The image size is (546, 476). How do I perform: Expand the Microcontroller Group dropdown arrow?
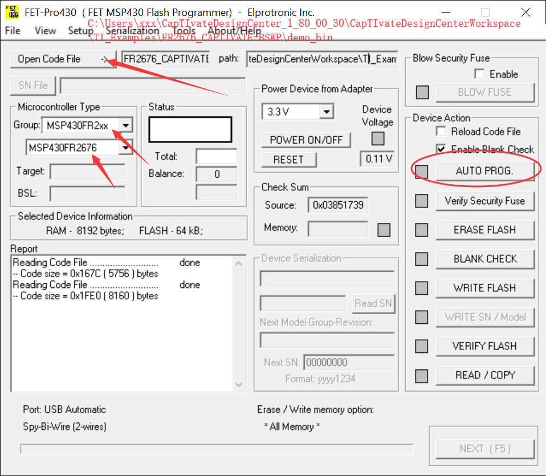coord(126,125)
